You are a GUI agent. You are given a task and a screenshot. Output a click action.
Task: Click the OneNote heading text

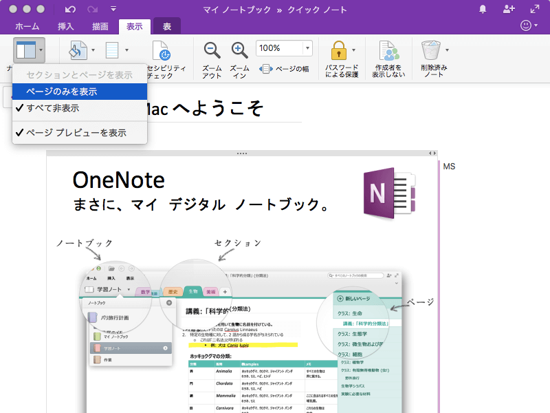tap(118, 180)
